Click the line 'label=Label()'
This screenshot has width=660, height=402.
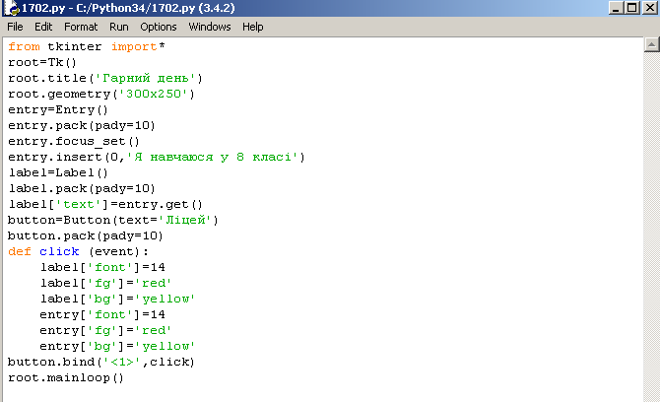pyautogui.click(x=58, y=173)
